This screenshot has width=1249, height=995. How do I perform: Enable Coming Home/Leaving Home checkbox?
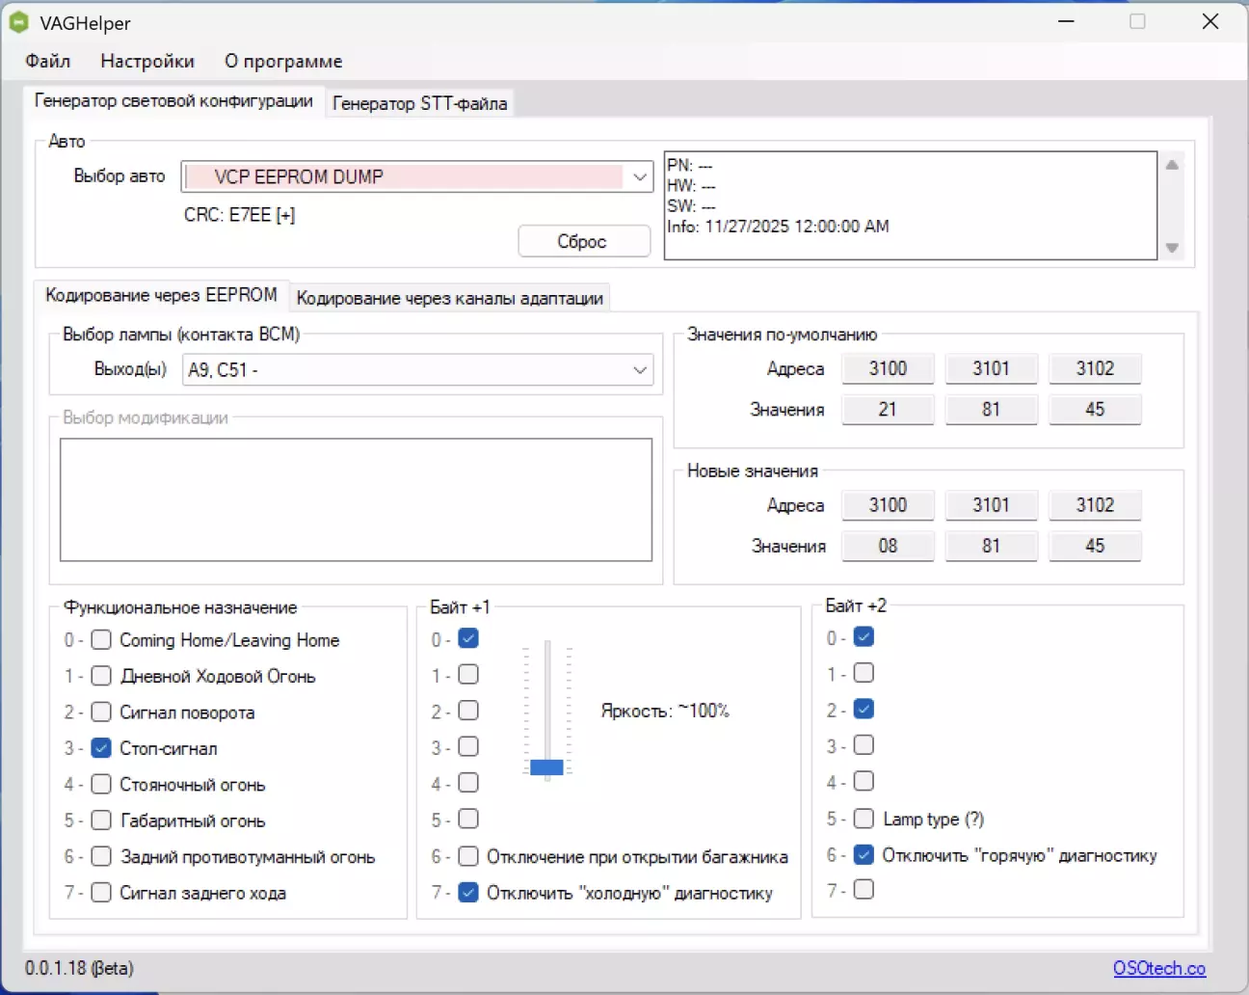pos(101,640)
